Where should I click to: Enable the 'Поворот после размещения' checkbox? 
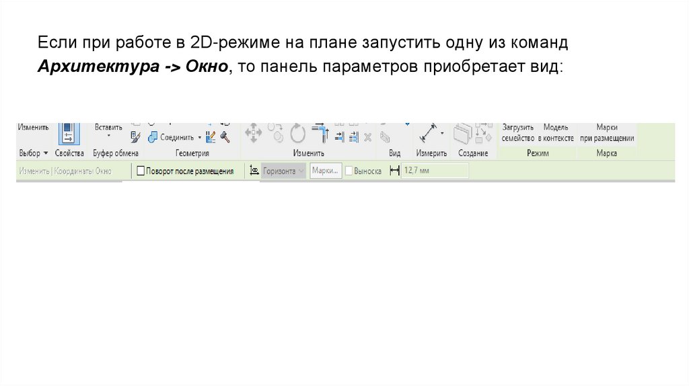(x=141, y=171)
